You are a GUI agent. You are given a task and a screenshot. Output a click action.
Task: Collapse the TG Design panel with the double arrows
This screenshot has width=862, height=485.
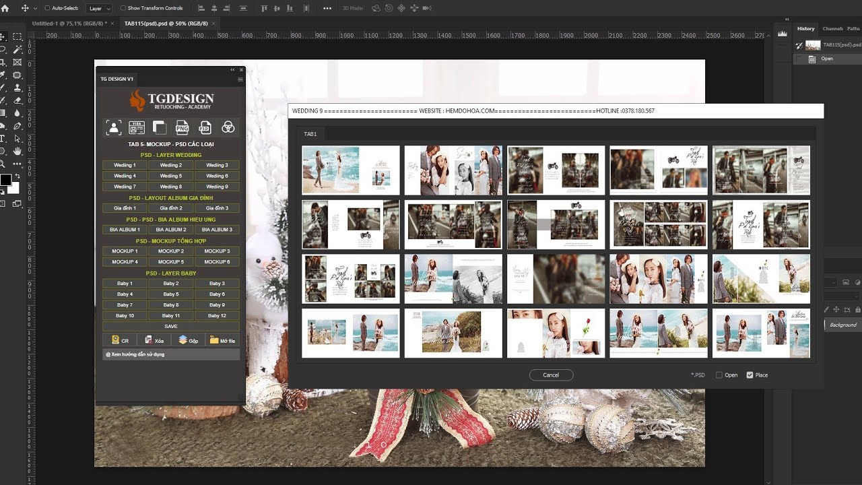point(232,70)
